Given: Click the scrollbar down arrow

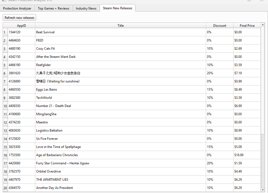Looking at the screenshot, I should point(263,190).
